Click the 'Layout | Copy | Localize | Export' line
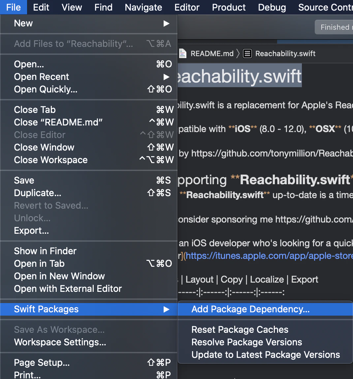Screen dimensions: 353x379 tap(248, 279)
